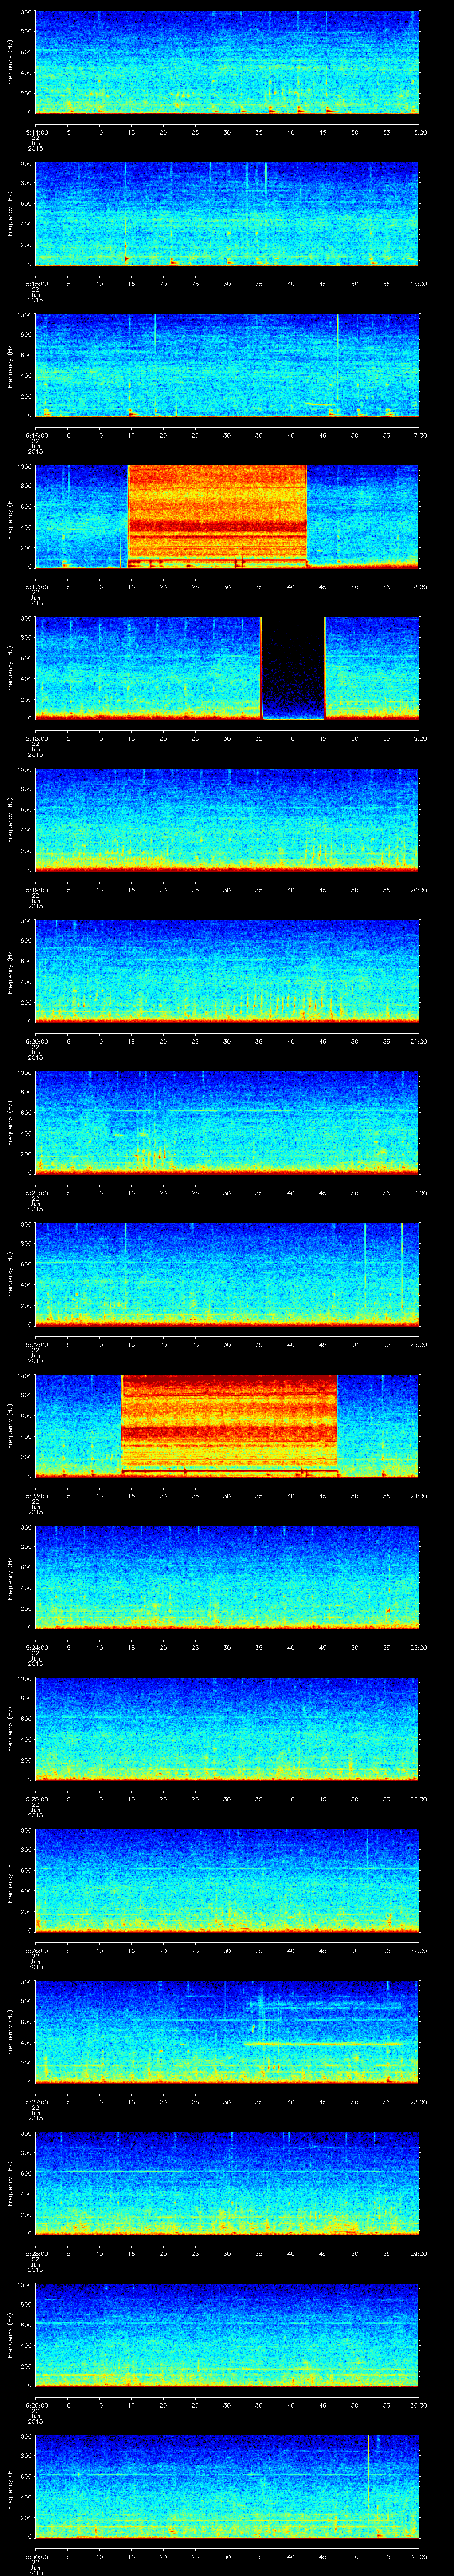Screen dimensions: 454x2576
Task: Click the 31:00 end time label
Action: pos(418,2557)
